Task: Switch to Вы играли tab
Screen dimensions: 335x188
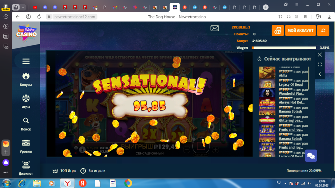Action: 93,171
